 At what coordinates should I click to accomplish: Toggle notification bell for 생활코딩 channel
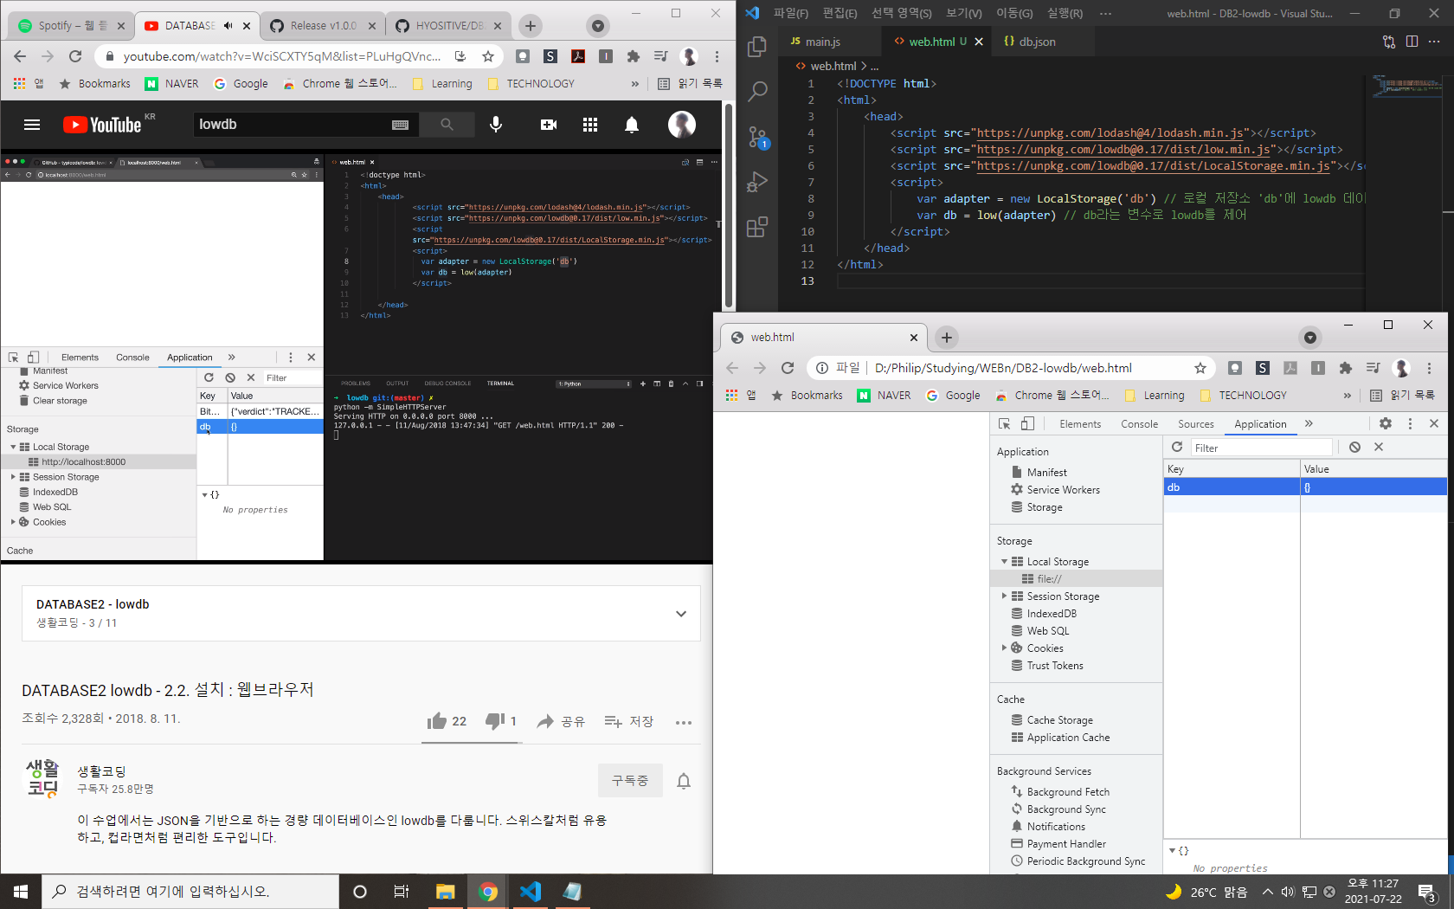point(684,781)
